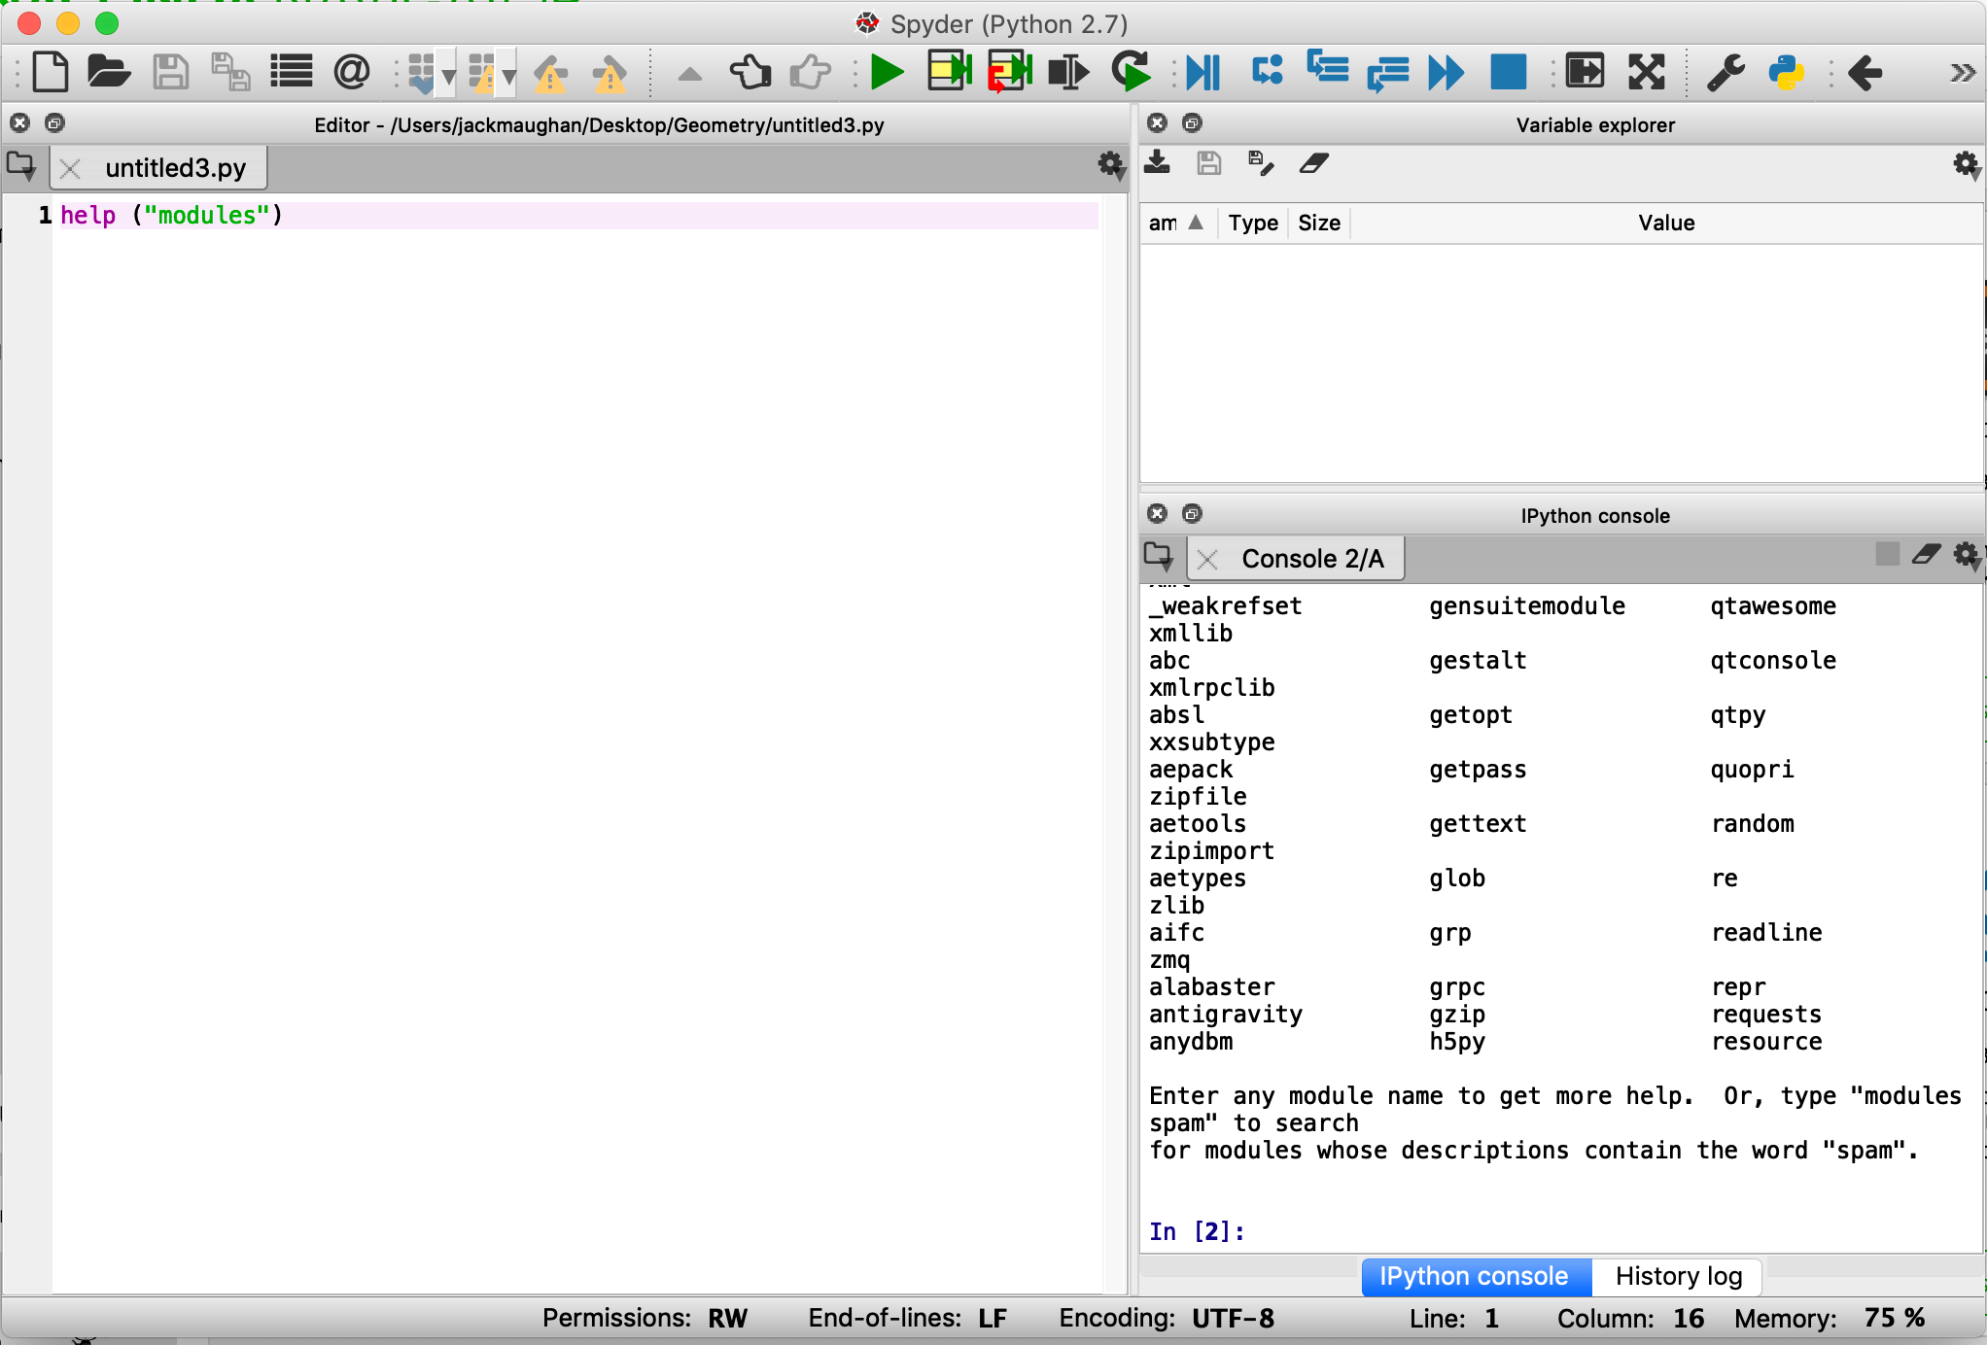Screen dimensions: 1987x1345
Task: Import data into the Variable explorer
Action: coord(1157,163)
